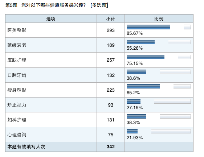Viewport: 204px width, 157px height.
Task: Select the 妇科护理 option label
Action: point(17,120)
